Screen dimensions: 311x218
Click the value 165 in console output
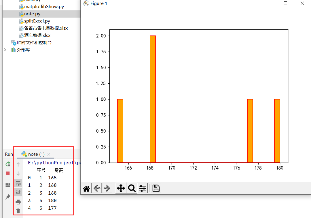coord(52,178)
